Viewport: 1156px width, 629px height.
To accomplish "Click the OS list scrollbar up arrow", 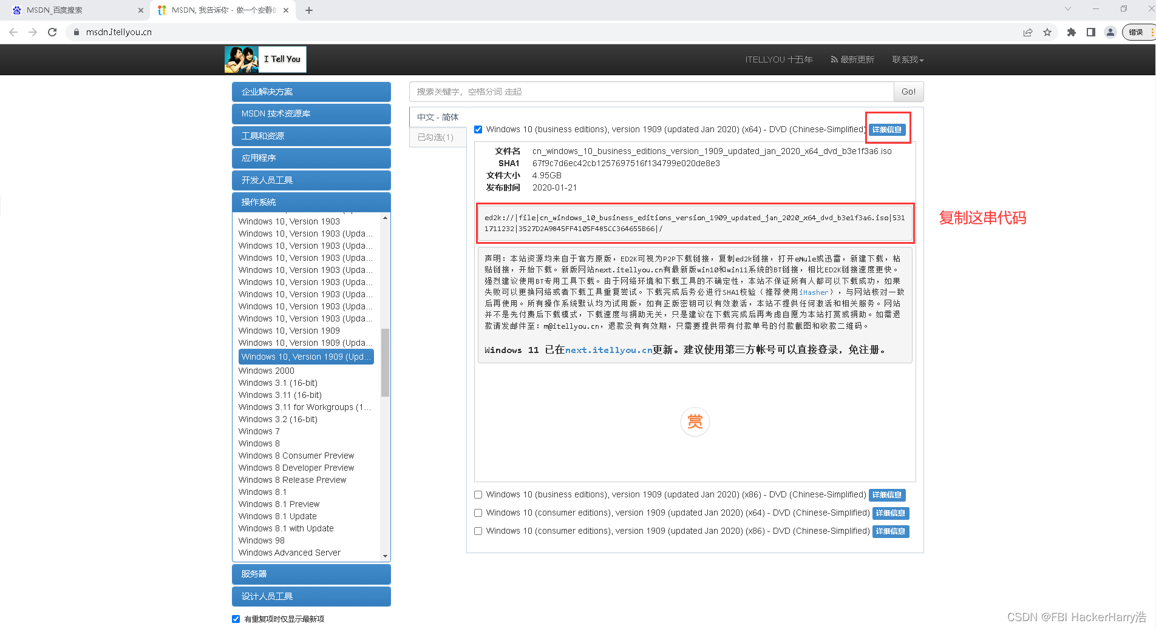I will 385,217.
